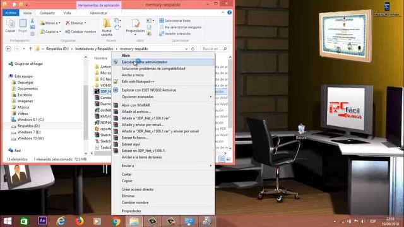The height and width of the screenshot is (227, 404).
Task: Create a Nueva carpeta
Action: click(x=107, y=27)
